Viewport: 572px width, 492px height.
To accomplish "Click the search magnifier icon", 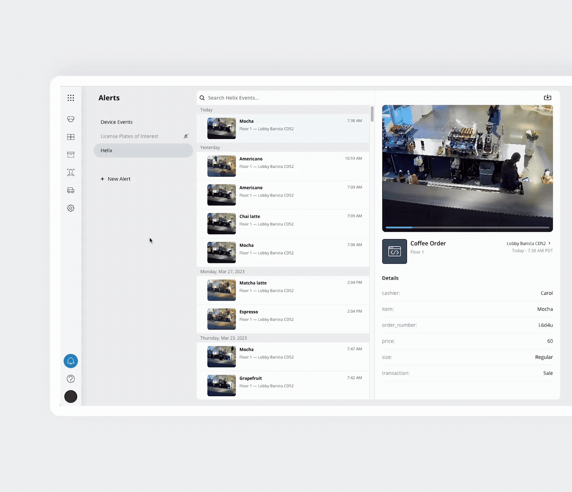I will click(x=202, y=98).
